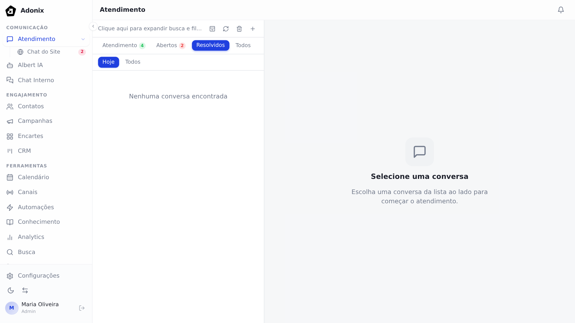Open Chat do Site
The image size is (575, 323).
click(x=51, y=52)
